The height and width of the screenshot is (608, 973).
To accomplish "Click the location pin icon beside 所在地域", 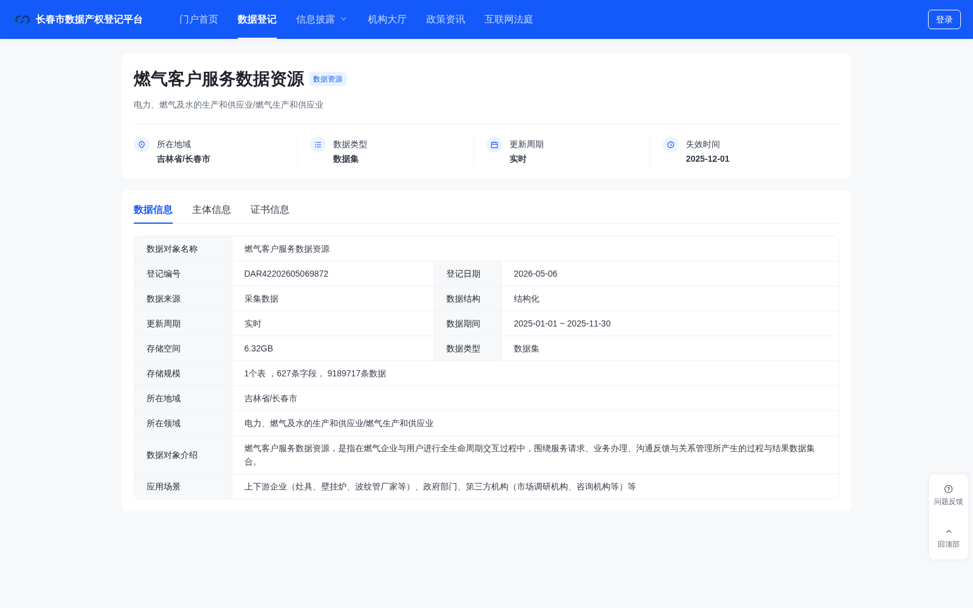I will 142,145.
